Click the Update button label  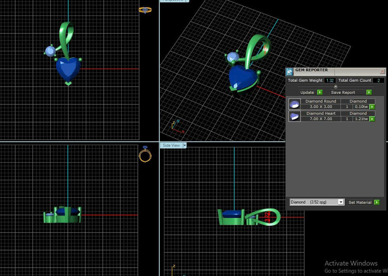pyautogui.click(x=307, y=92)
